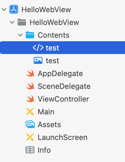Click the asset catalog icon beside Assets

(30, 124)
